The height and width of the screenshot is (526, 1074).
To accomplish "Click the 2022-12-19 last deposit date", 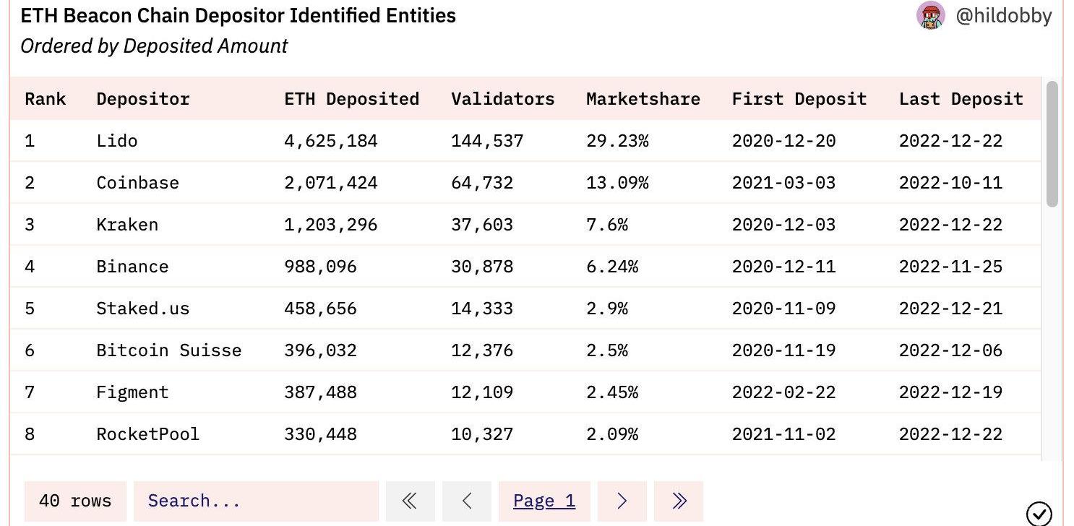I will click(x=951, y=392).
